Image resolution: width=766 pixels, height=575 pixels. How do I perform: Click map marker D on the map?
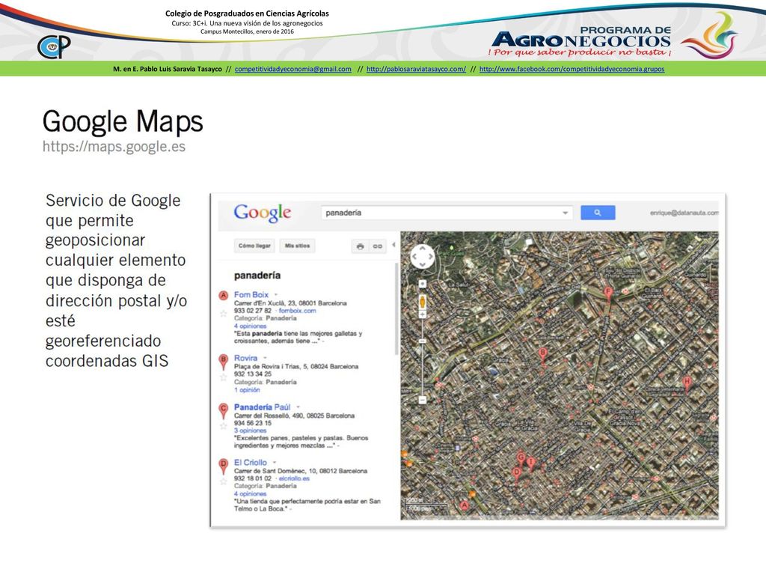click(x=516, y=474)
